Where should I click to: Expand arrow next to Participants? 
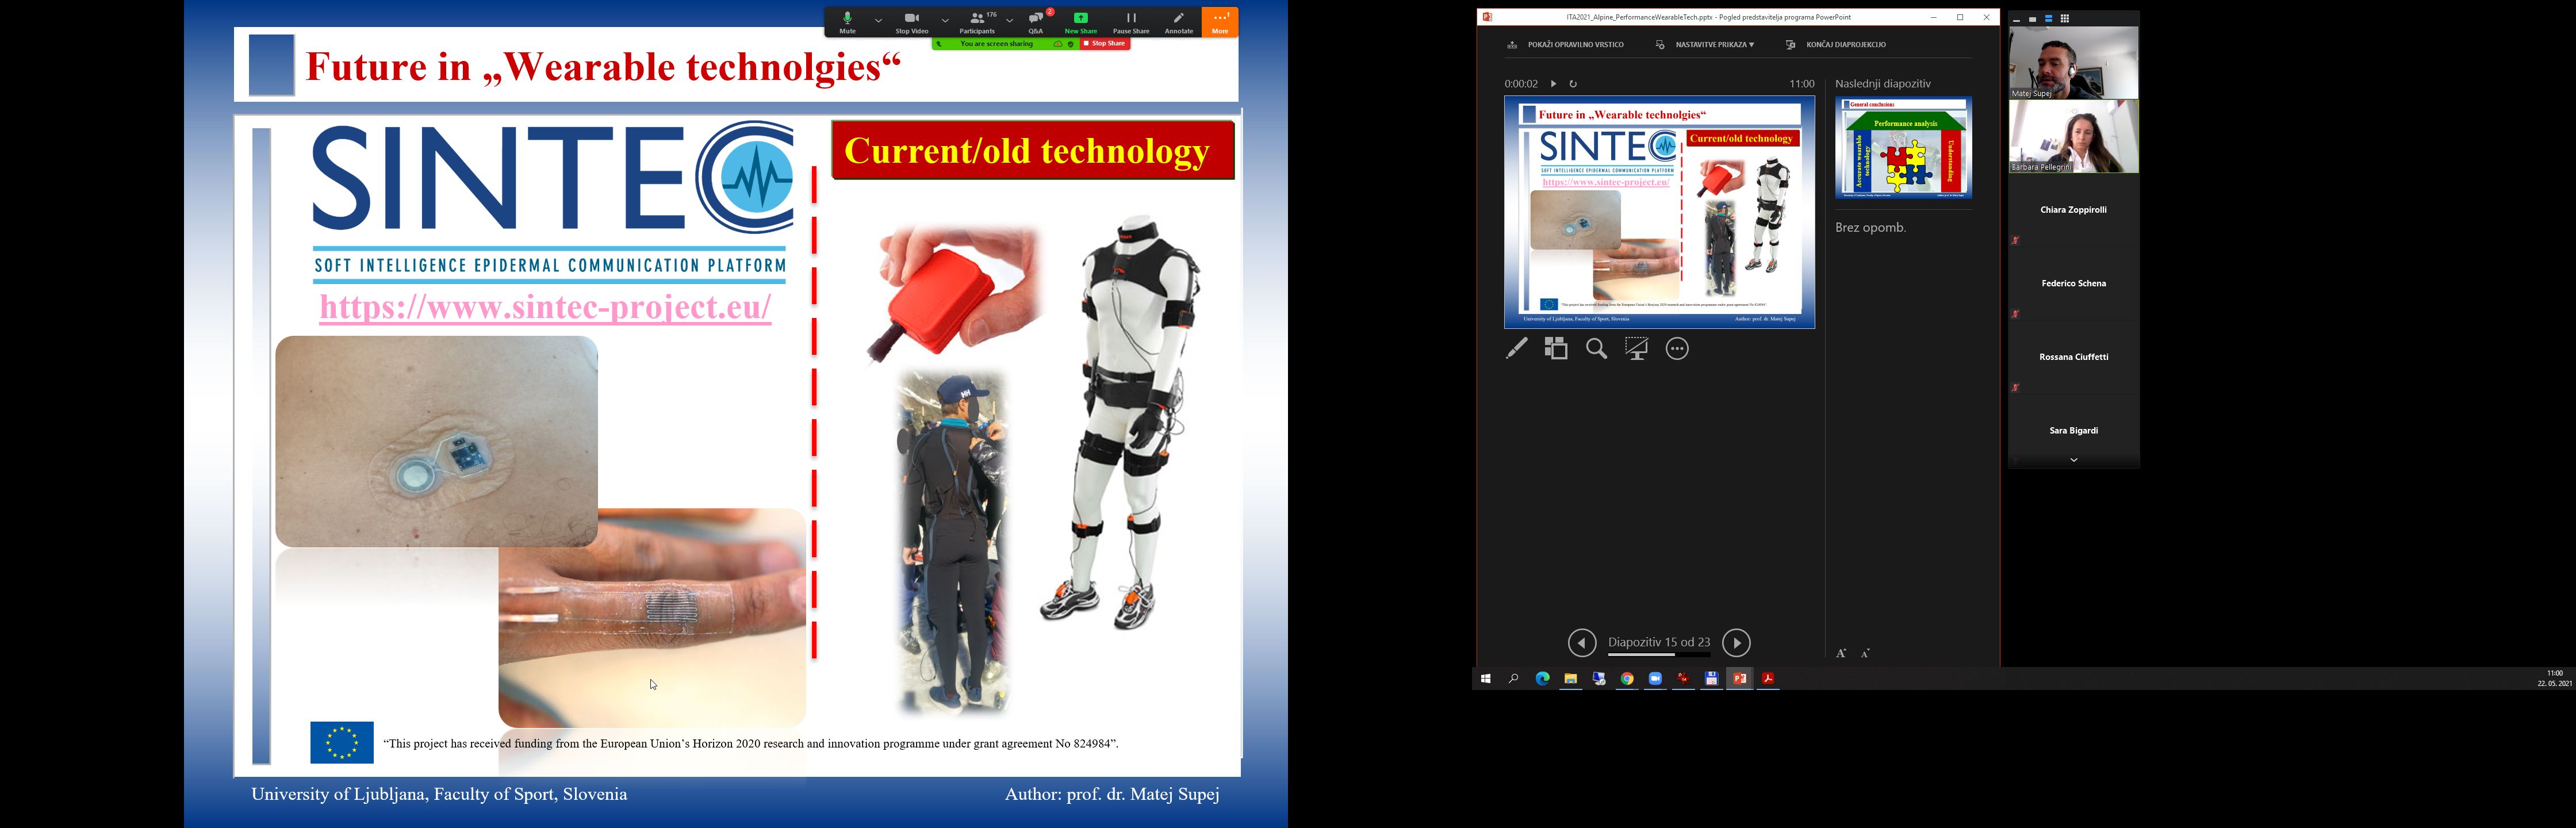point(1010,20)
